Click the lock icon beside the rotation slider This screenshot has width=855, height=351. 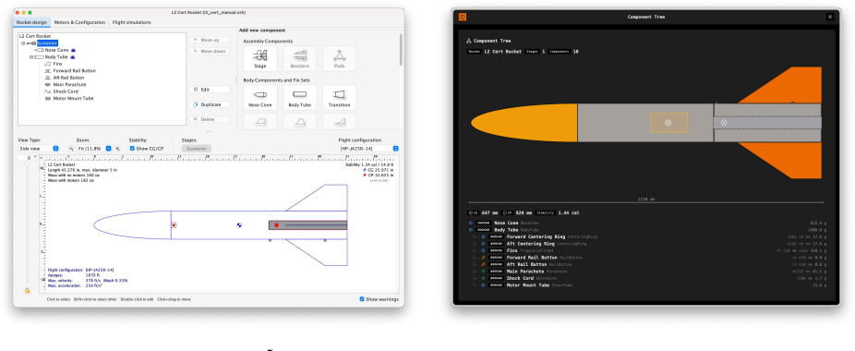(x=28, y=290)
